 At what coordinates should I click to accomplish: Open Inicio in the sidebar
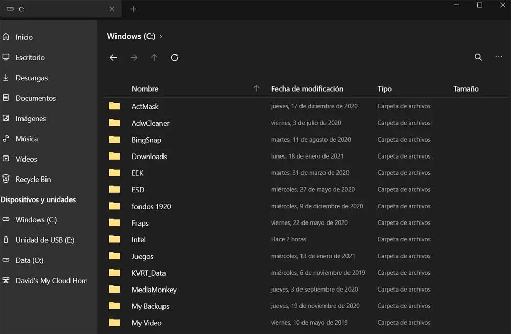coord(48,37)
